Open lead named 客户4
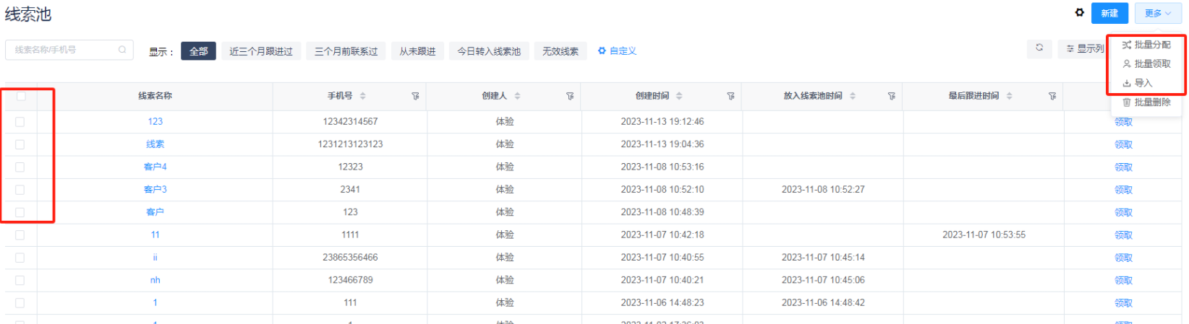Image resolution: width=1189 pixels, height=324 pixels. [155, 167]
